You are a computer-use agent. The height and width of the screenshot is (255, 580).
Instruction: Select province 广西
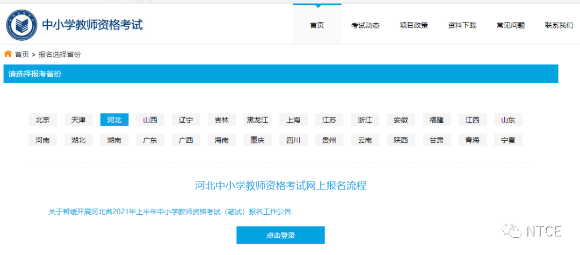click(x=186, y=140)
